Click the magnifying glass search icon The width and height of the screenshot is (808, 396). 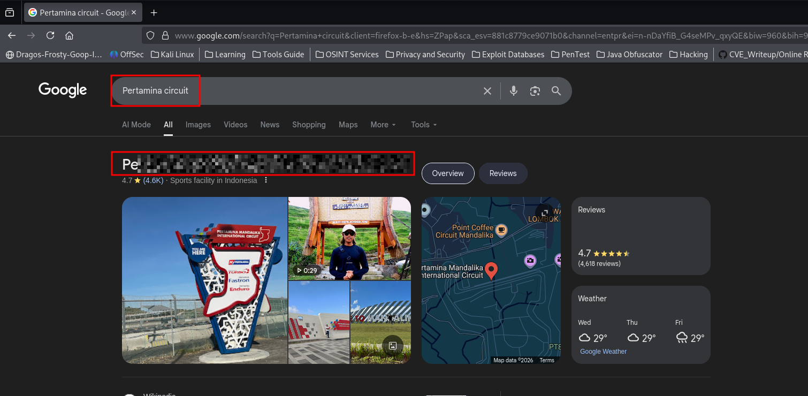point(556,91)
